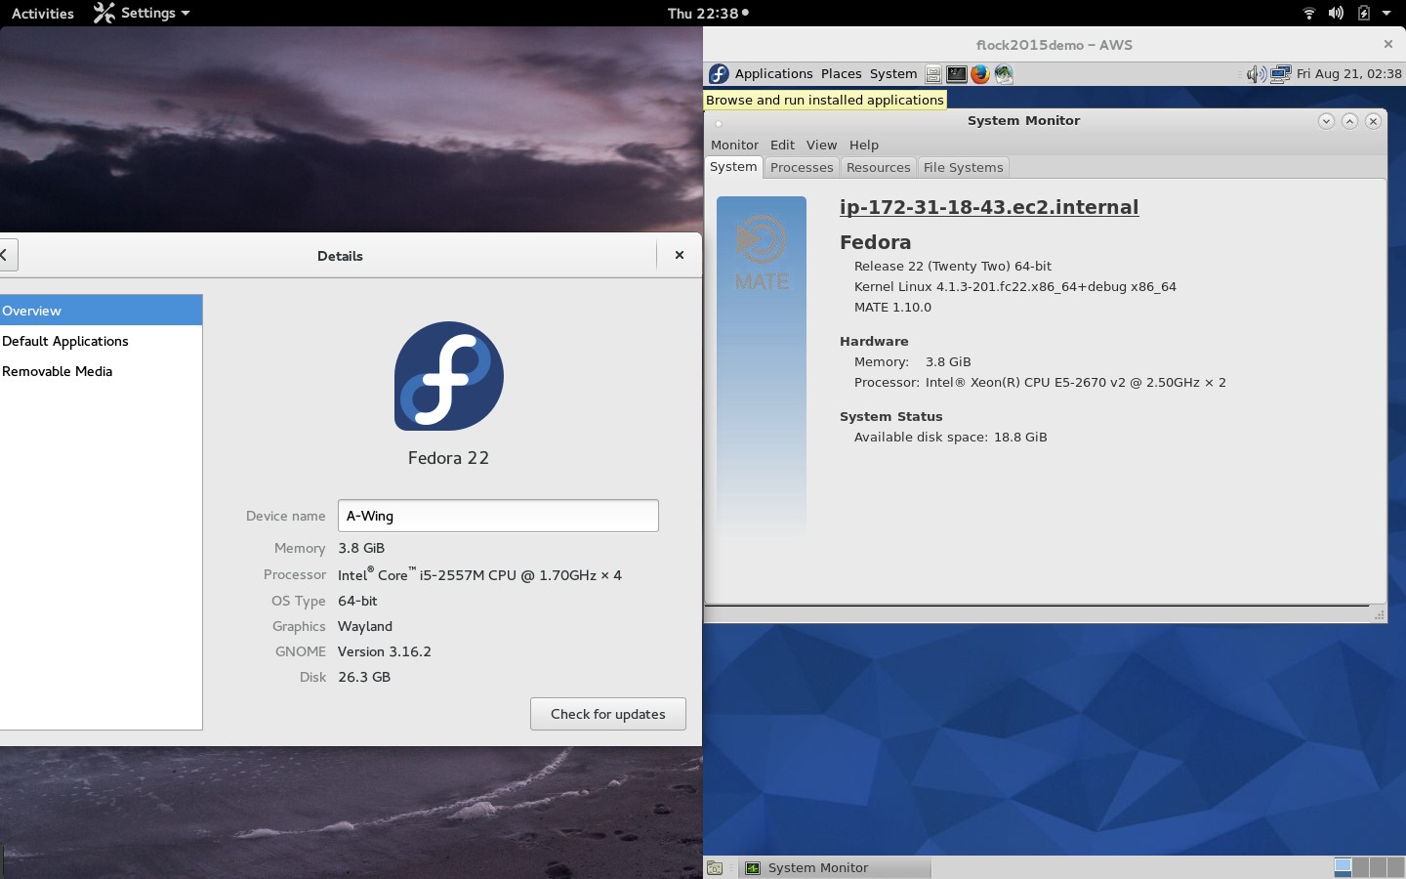Click the OS Type 64-bit value
This screenshot has height=879, width=1406.
[357, 601]
